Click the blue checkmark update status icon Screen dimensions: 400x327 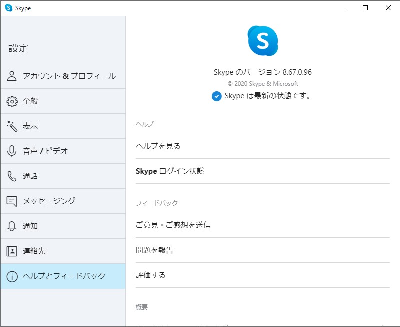(x=217, y=96)
